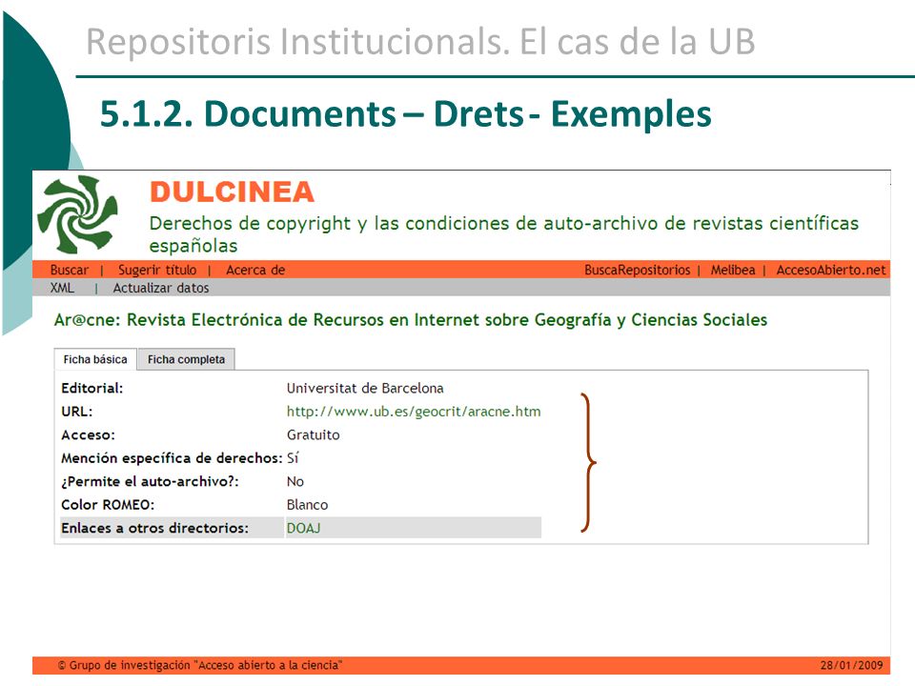Follow the BuscaRepositorios link
This screenshot has height=686, width=915.
coord(638,270)
